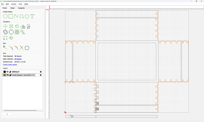The image size is (204, 122).
Task: Click the 48 Vectors open selected link
Action: tap(18, 59)
